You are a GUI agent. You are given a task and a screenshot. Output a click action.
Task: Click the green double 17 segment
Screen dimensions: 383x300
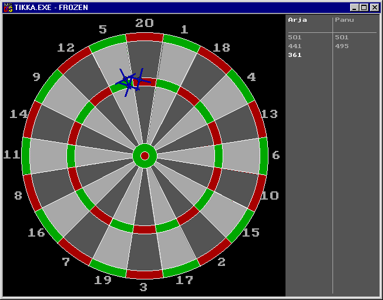click(x=182, y=268)
